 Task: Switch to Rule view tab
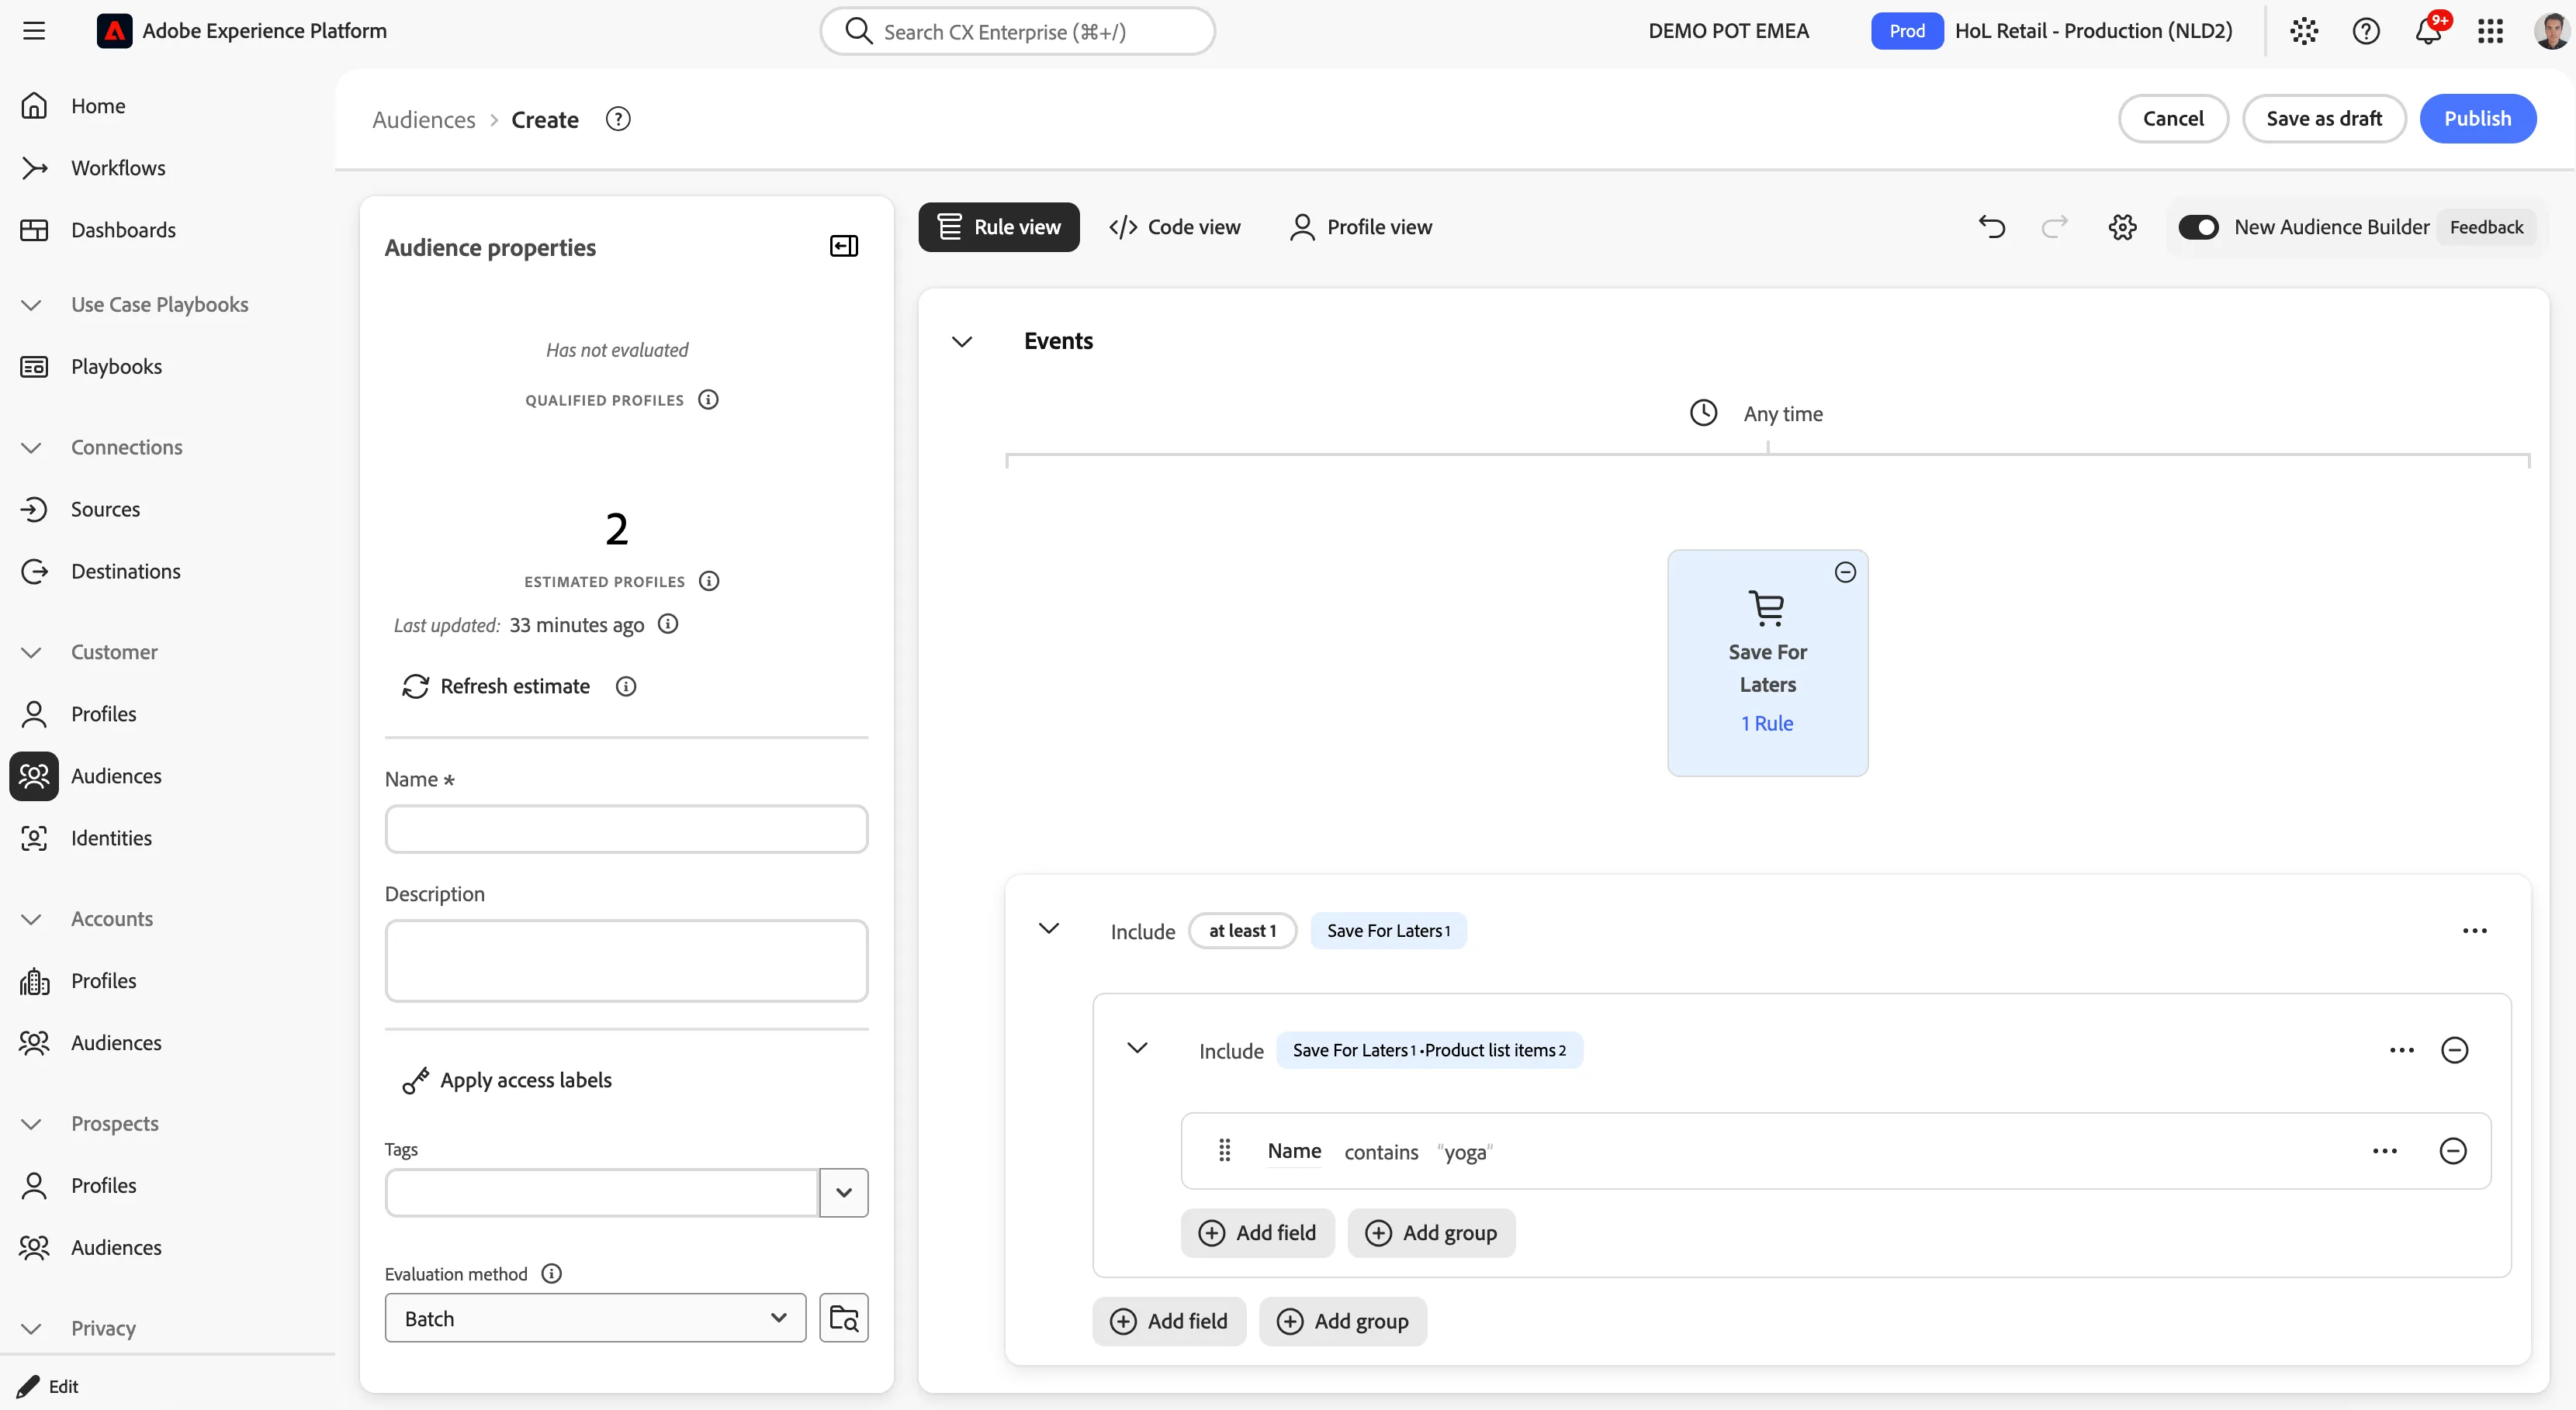pyautogui.click(x=999, y=226)
